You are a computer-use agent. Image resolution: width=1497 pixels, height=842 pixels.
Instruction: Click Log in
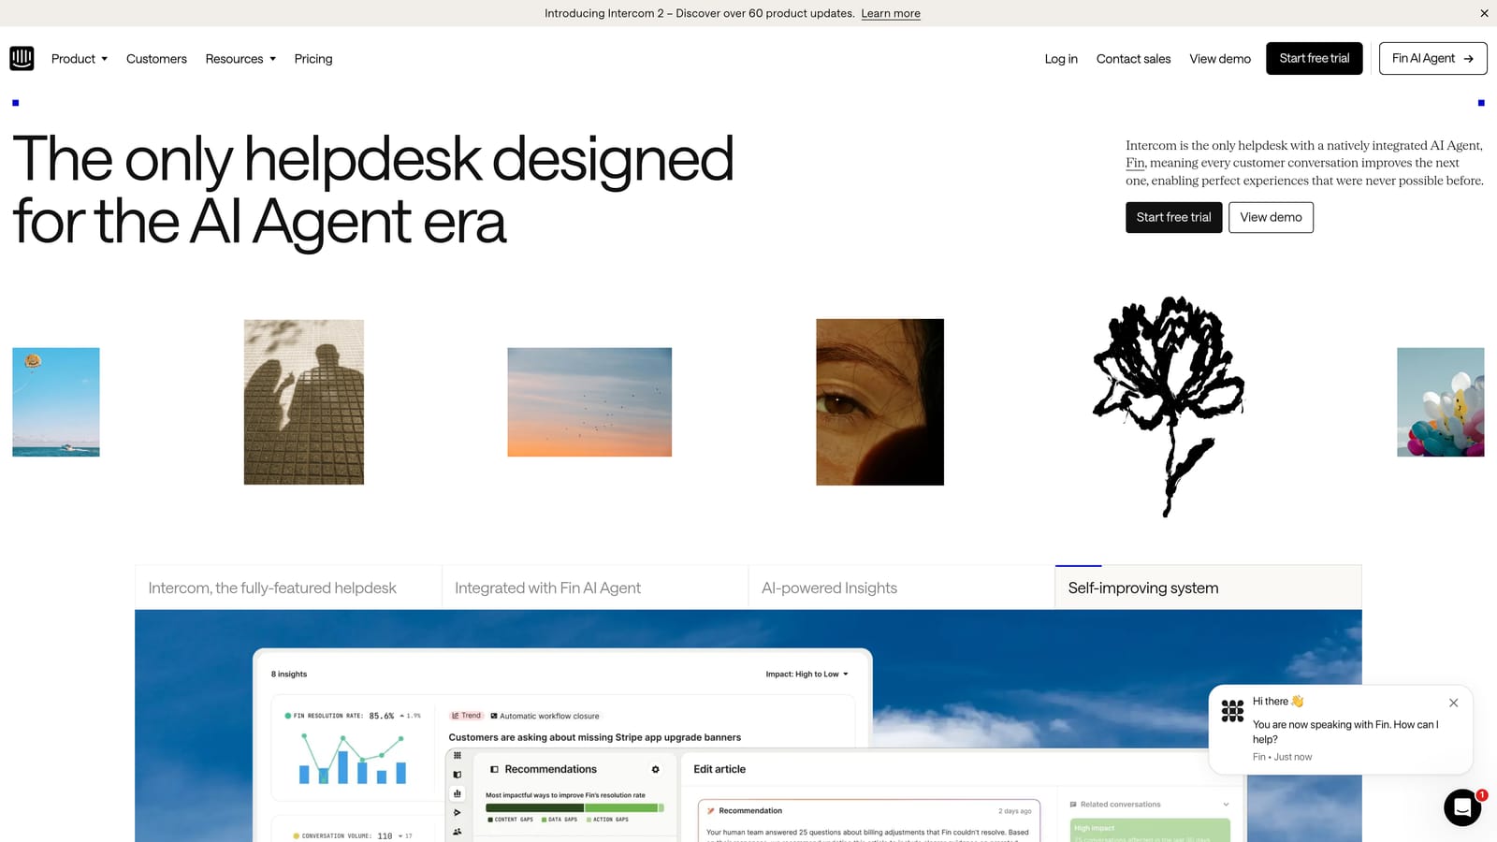pyautogui.click(x=1061, y=59)
